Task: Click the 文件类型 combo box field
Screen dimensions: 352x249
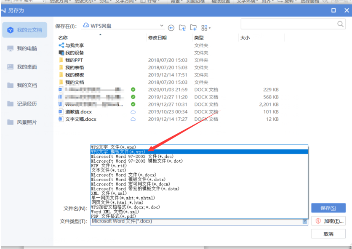Action: pos(199,221)
